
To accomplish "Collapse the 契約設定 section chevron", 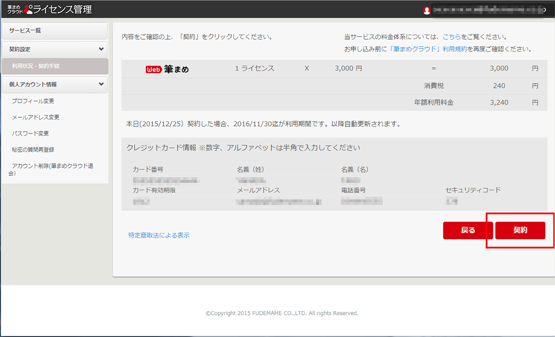I will point(101,49).
